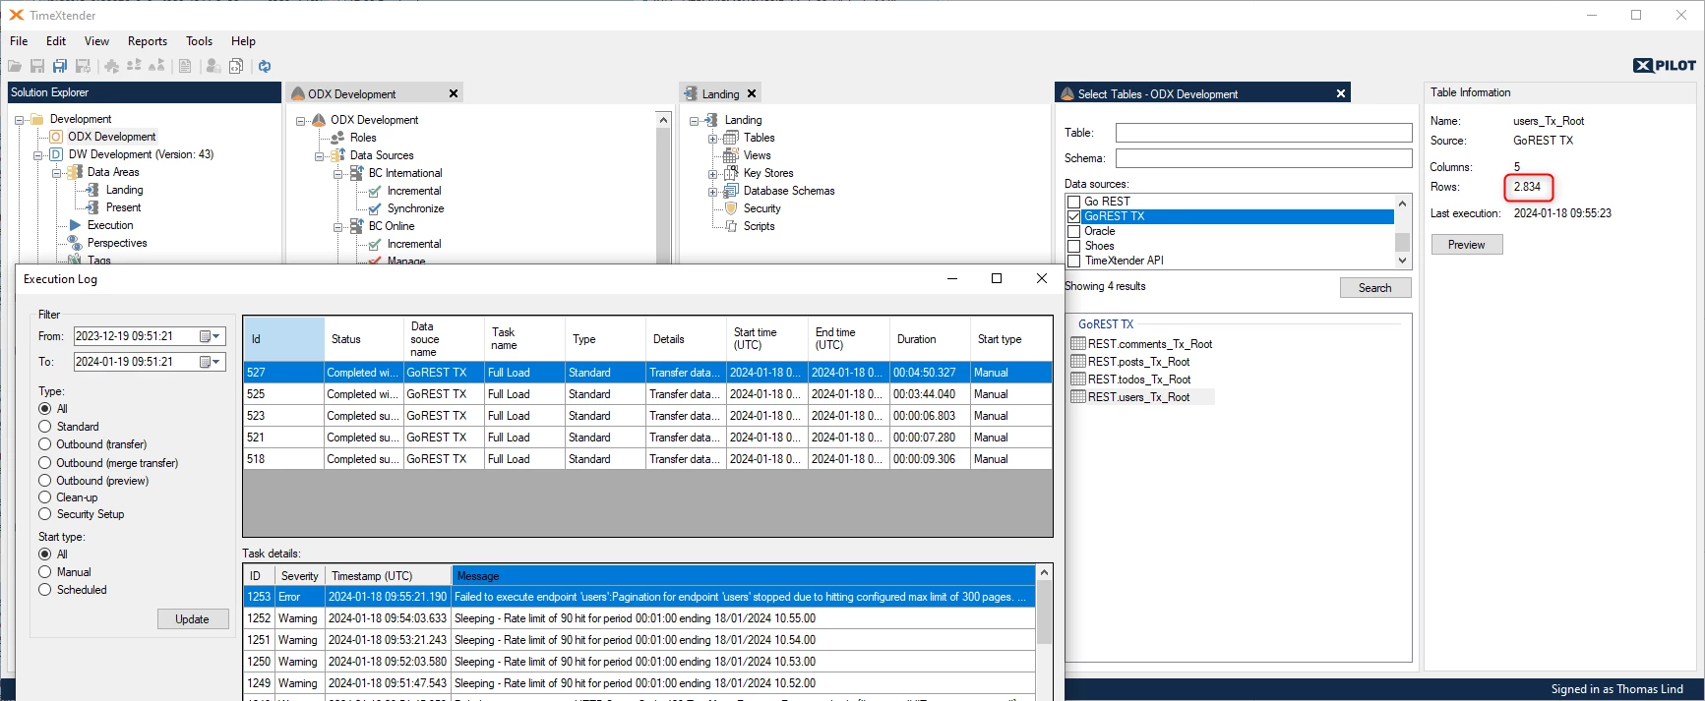Click the REST.comments_Tx_Root table icon
Image resolution: width=1705 pixels, height=701 pixels.
[x=1078, y=344]
